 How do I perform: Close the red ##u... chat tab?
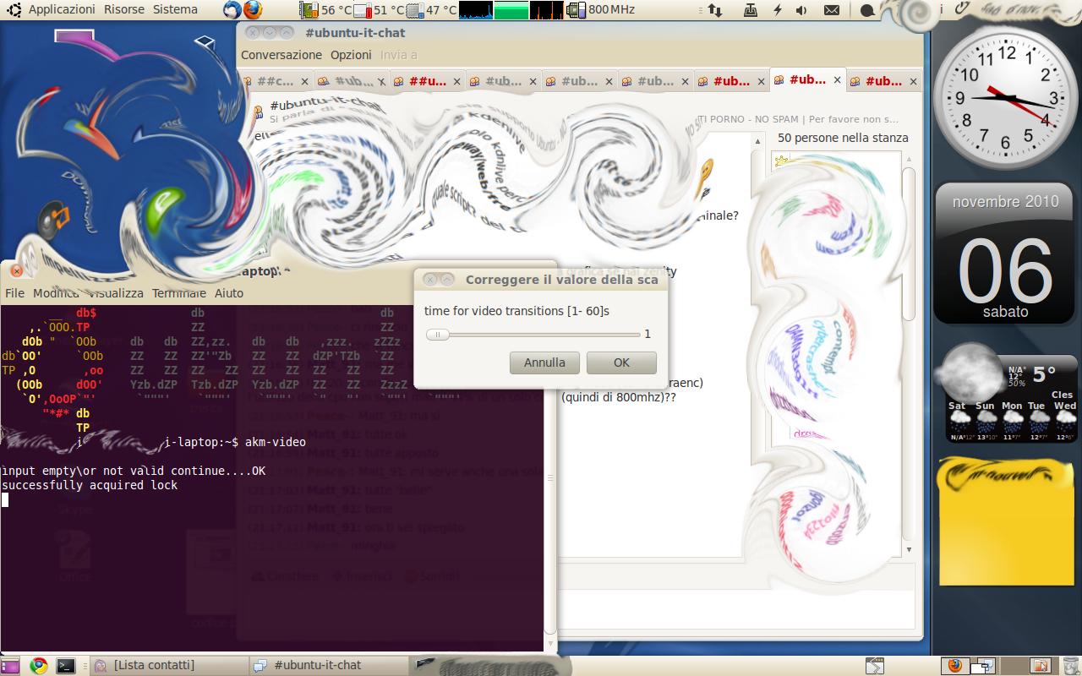456,81
